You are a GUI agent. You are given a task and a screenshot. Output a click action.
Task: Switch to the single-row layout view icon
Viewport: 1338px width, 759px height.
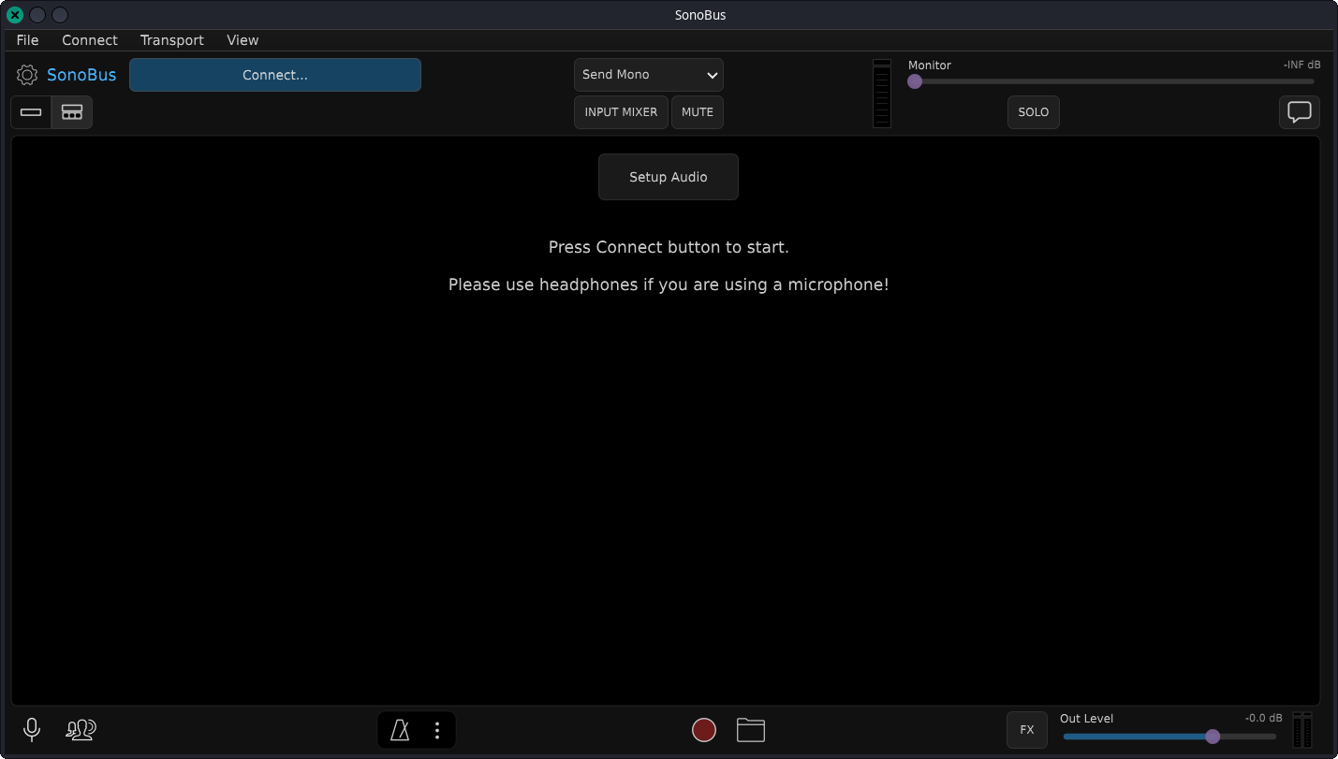(x=31, y=112)
